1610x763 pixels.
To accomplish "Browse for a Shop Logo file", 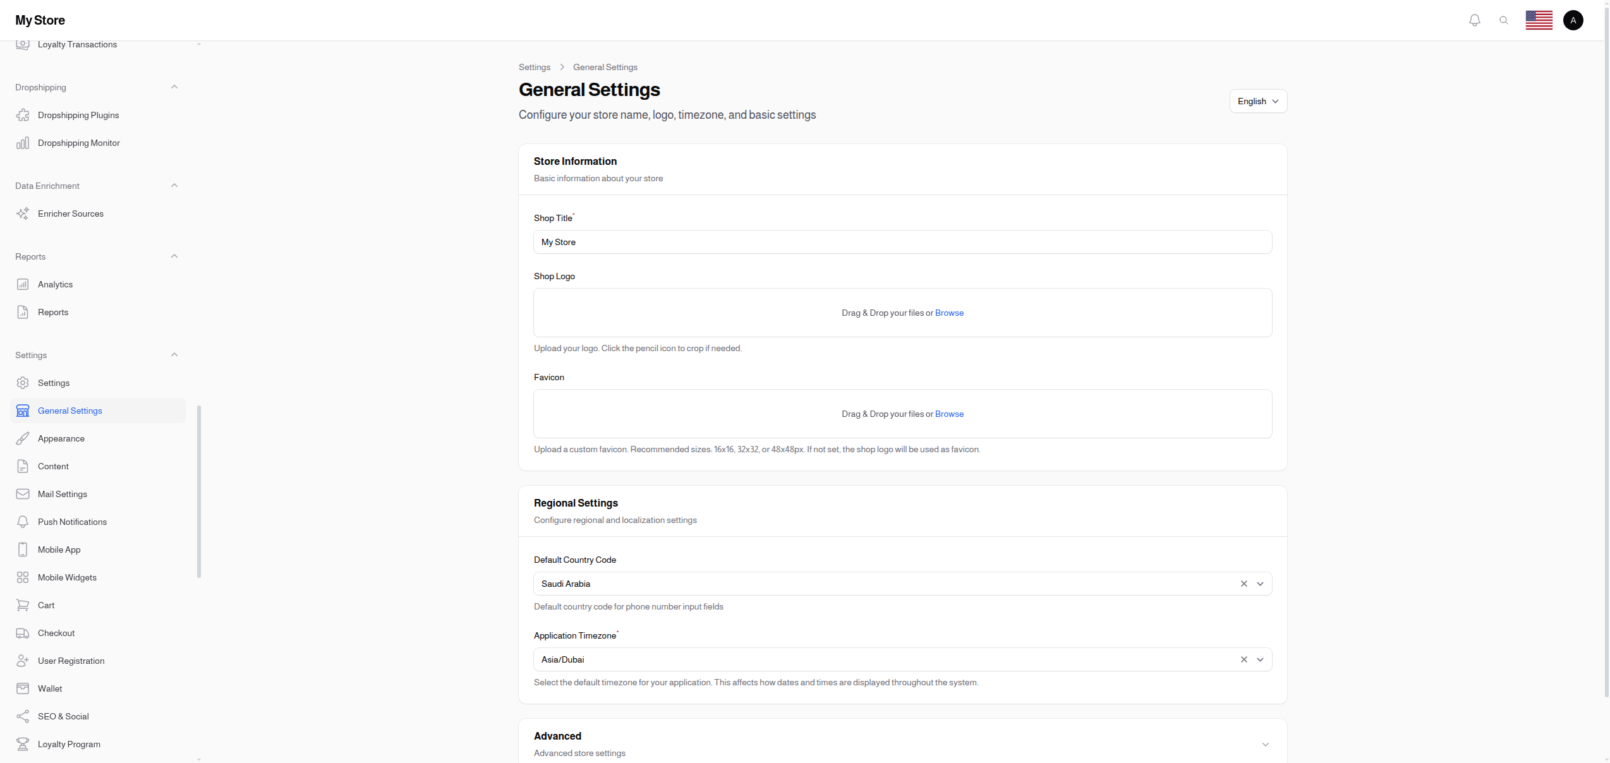I will pyautogui.click(x=949, y=313).
